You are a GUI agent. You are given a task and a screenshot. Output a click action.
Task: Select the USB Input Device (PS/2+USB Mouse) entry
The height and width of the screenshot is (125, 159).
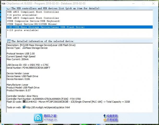(34, 24)
